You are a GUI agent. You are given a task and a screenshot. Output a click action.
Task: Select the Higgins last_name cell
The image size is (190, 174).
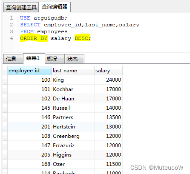pos(73,155)
